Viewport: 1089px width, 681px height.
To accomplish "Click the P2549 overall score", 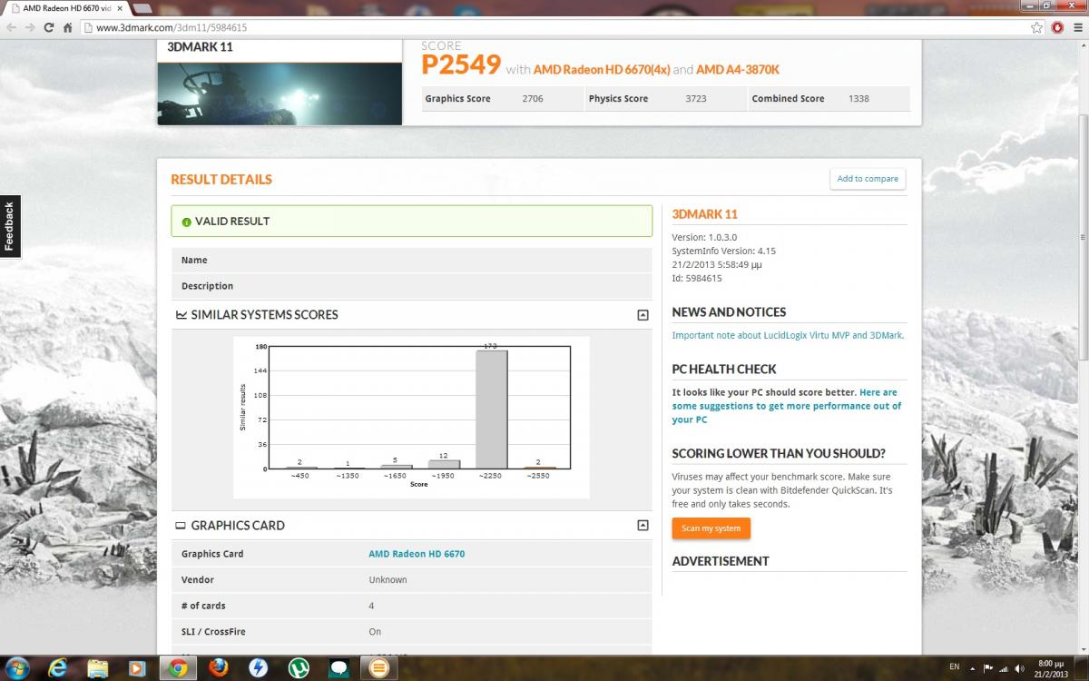I will click(461, 64).
